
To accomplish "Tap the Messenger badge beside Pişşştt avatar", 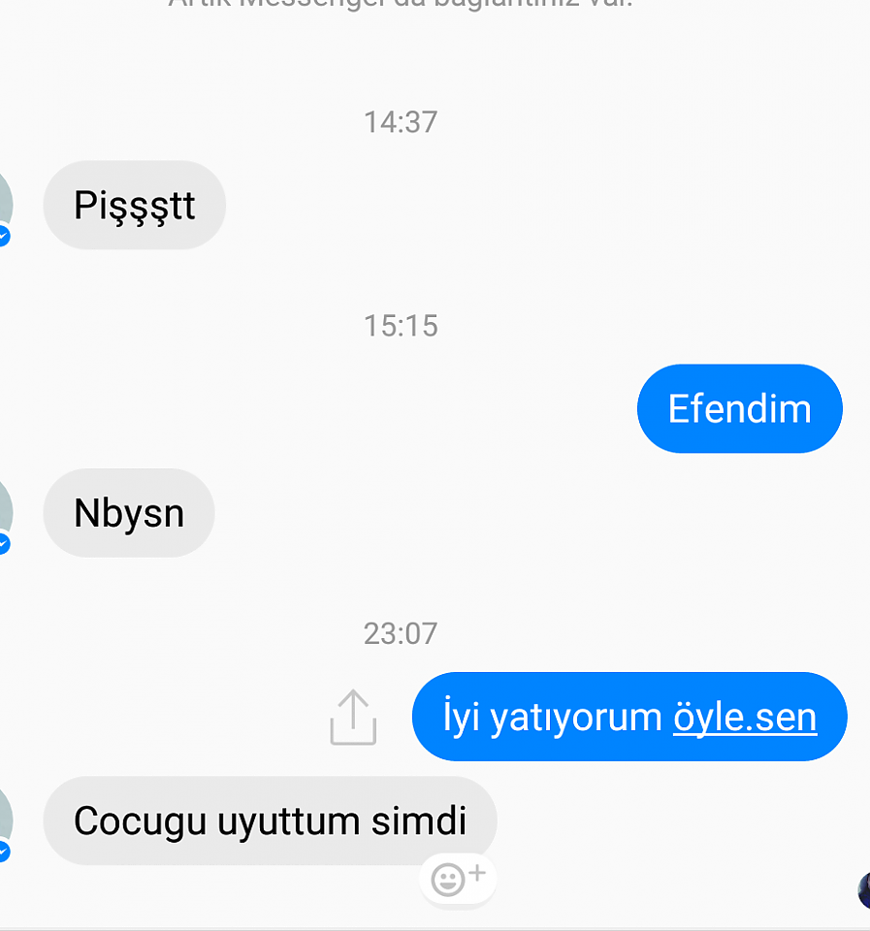I will pos(4,236).
